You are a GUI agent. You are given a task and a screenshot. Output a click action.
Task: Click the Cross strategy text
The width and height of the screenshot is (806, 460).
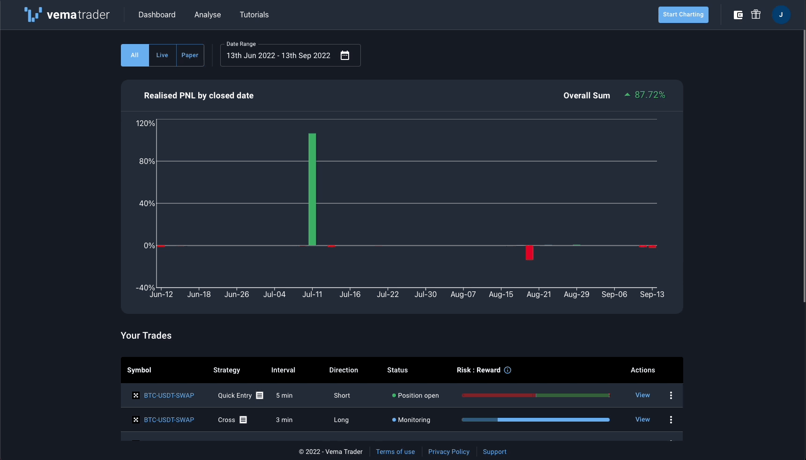pyautogui.click(x=226, y=420)
